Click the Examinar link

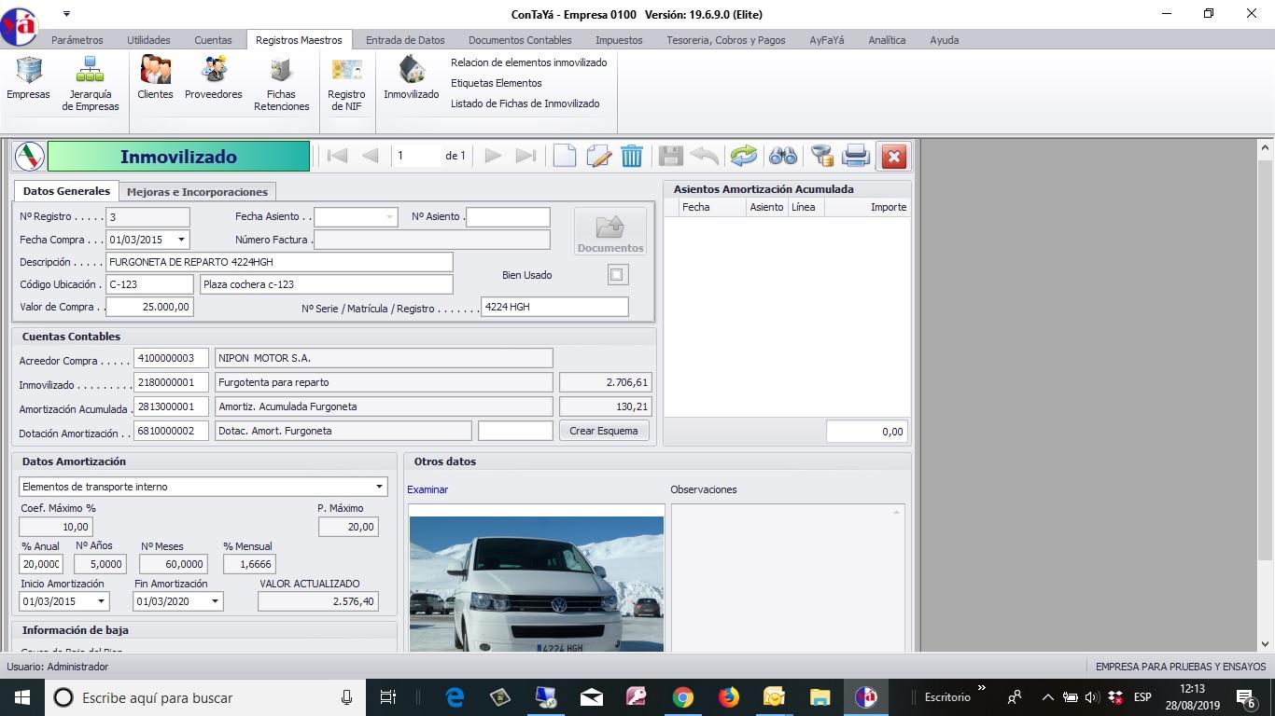pyautogui.click(x=427, y=489)
